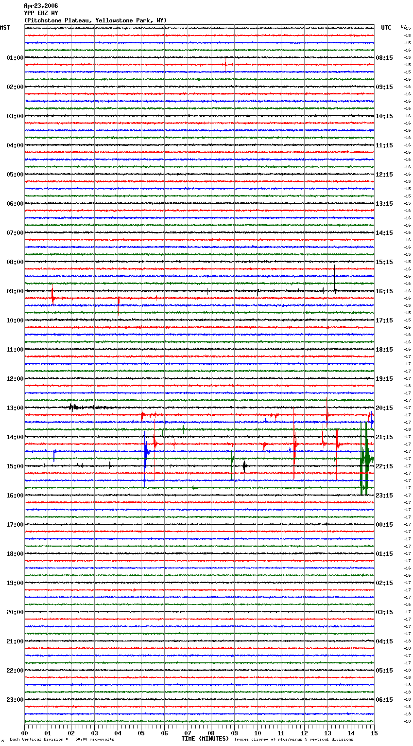Click the 09:15 UTC time label
413x746 pixels.
point(384,87)
